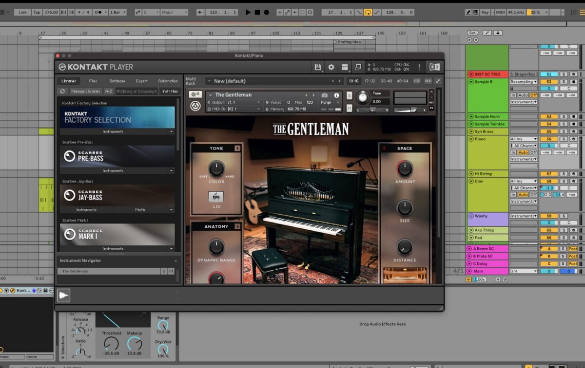This screenshot has width=585, height=368.
Task: Switch to the Libraries tab
Action: tap(69, 81)
